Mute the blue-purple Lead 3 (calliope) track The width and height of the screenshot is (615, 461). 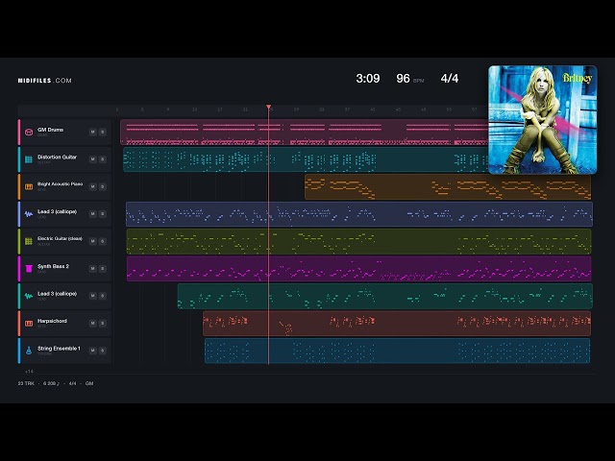[92, 214]
